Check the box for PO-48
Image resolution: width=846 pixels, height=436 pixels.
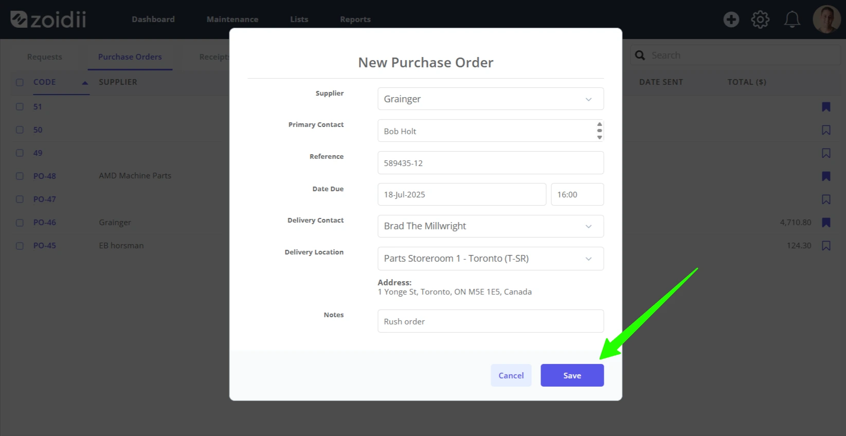tap(20, 176)
